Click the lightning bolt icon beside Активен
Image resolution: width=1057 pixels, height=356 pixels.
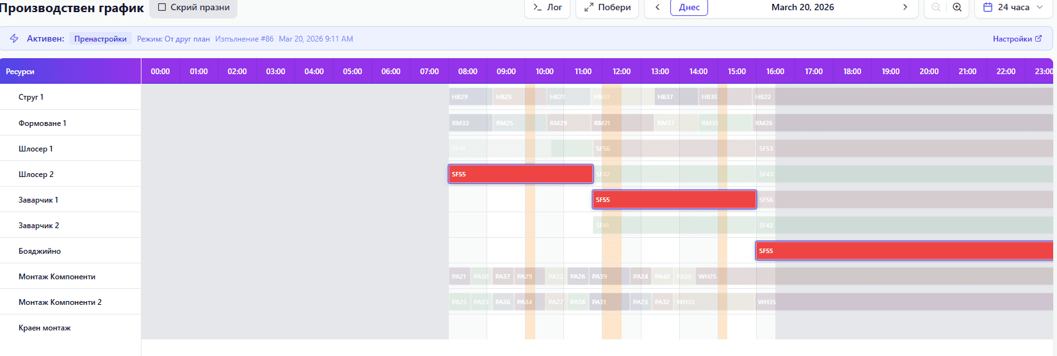pos(14,39)
